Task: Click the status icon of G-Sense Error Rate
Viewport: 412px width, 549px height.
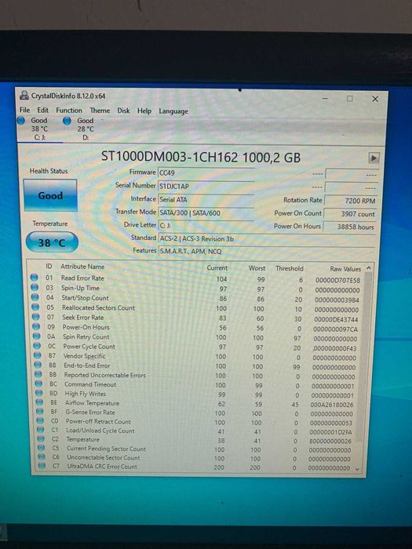Action: tap(40, 411)
